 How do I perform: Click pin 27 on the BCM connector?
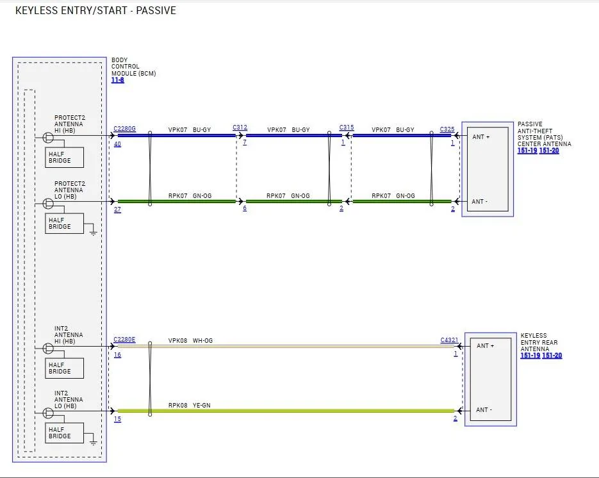118,210
